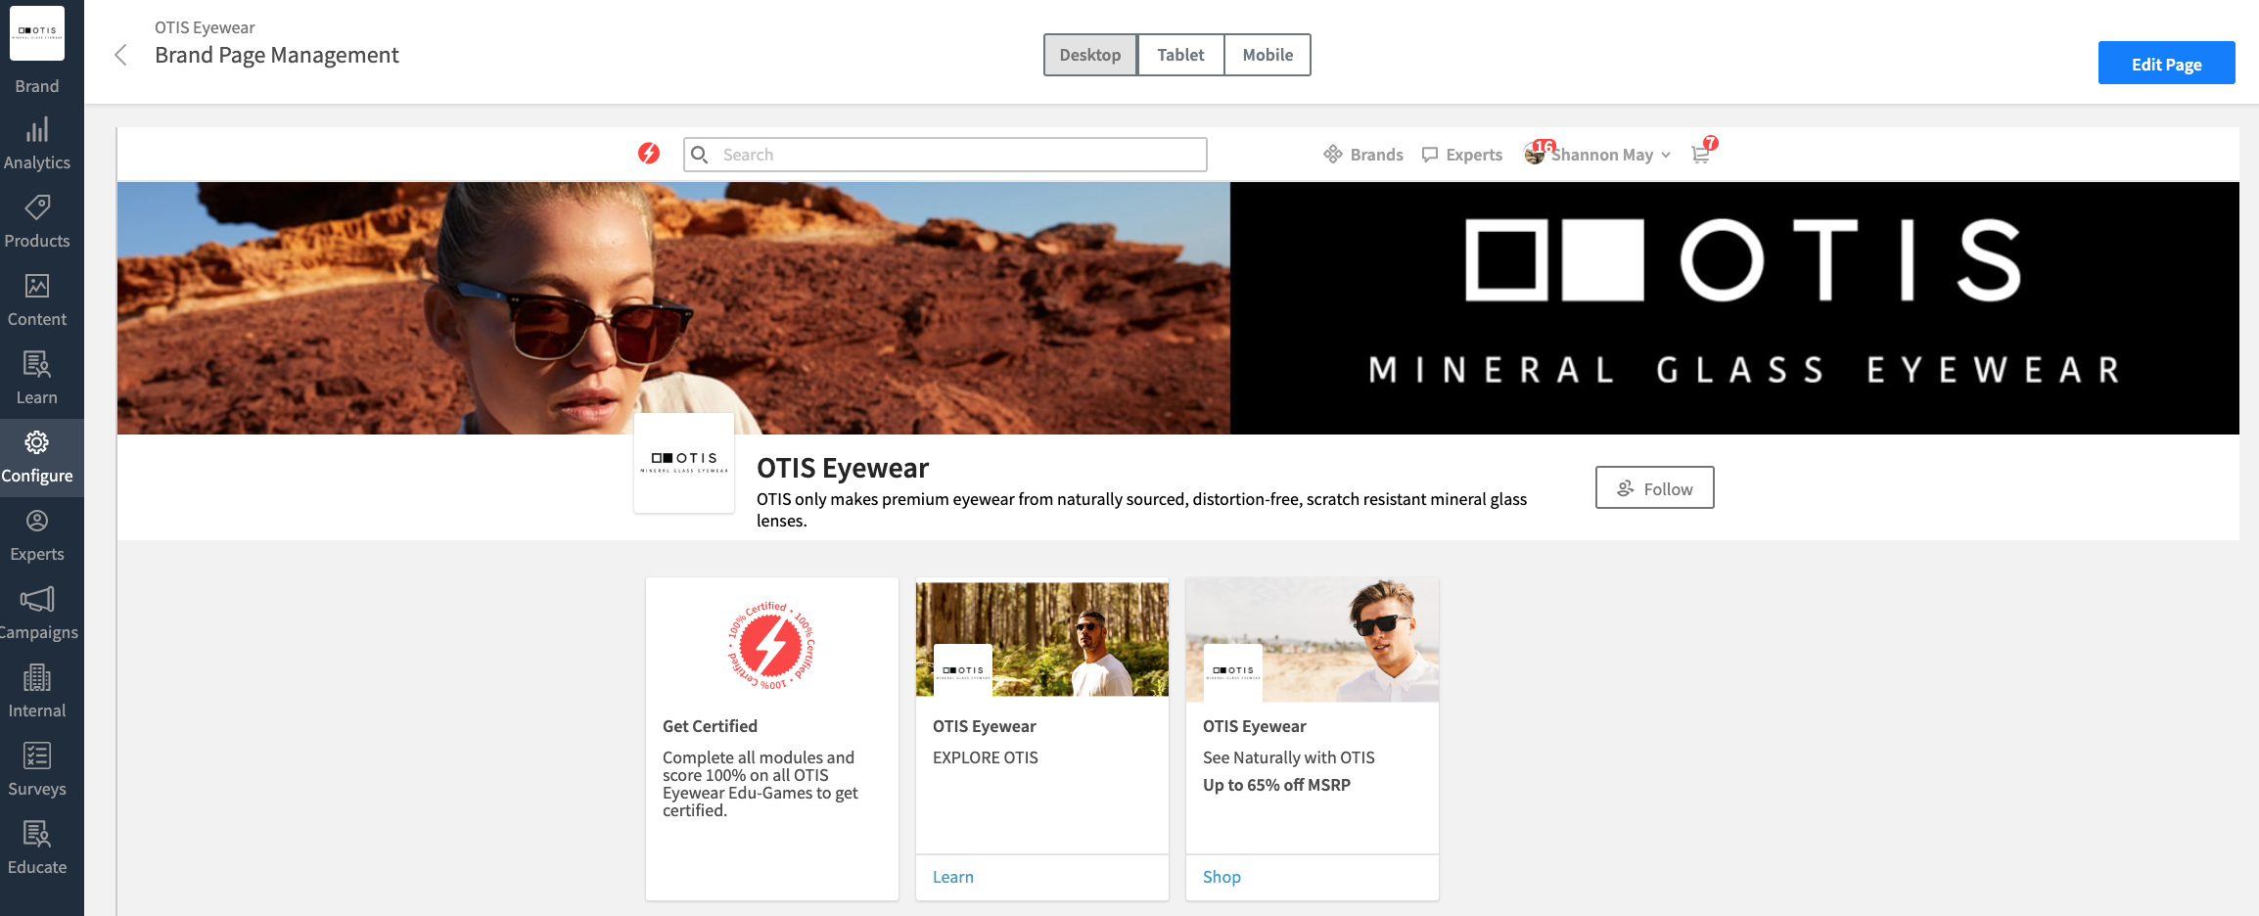Go back using the left chevron arrow

click(x=121, y=55)
